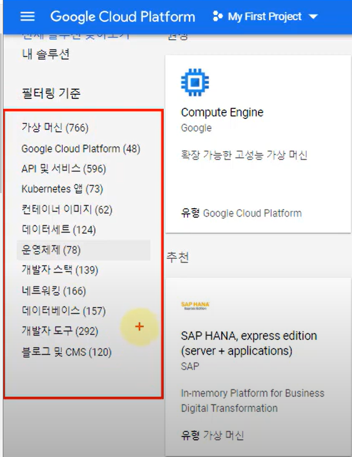Select the 운영체제 (78) filter
The image size is (352, 457).
(x=84, y=250)
